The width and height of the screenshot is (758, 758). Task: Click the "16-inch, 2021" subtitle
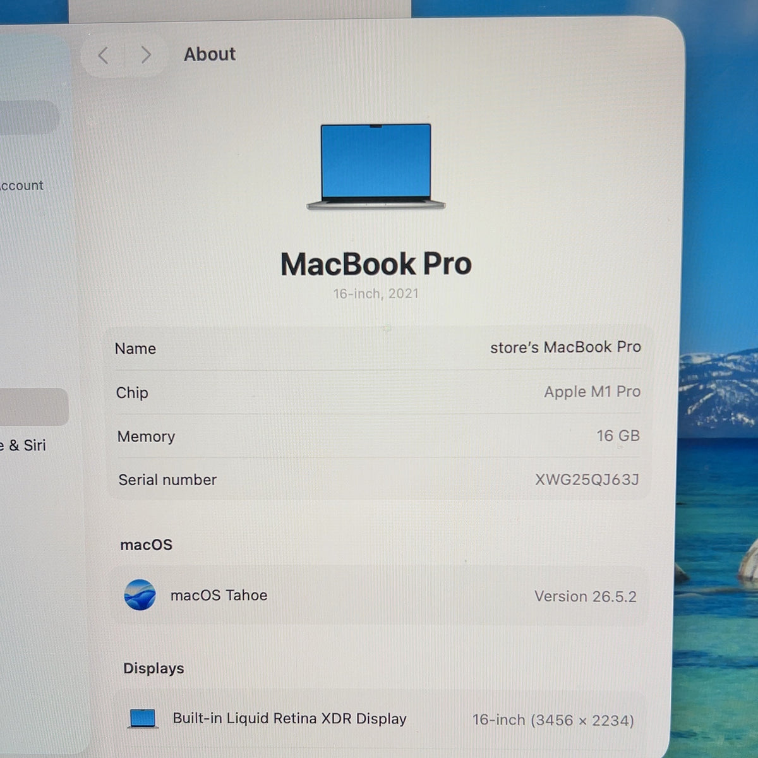click(376, 294)
